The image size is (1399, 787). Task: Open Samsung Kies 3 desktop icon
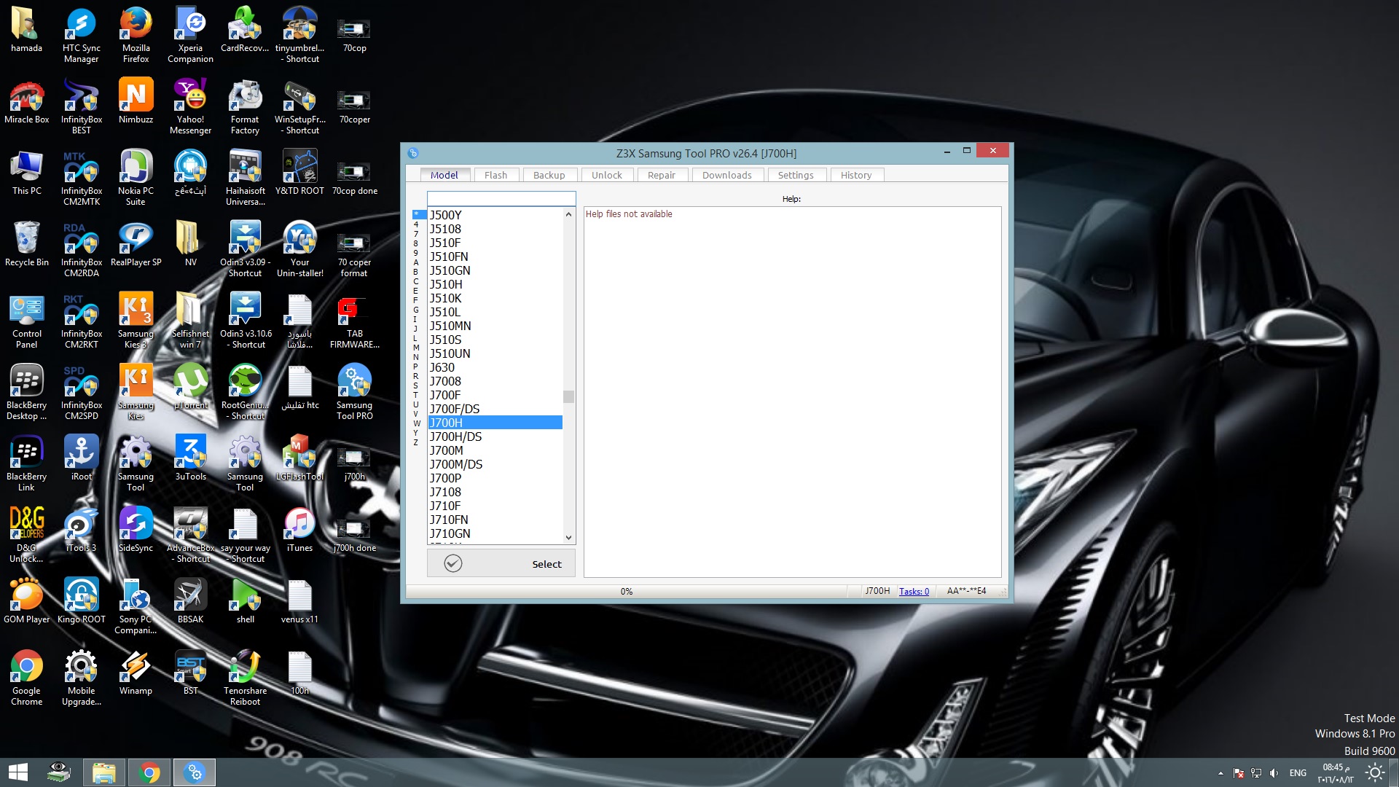[x=136, y=321]
